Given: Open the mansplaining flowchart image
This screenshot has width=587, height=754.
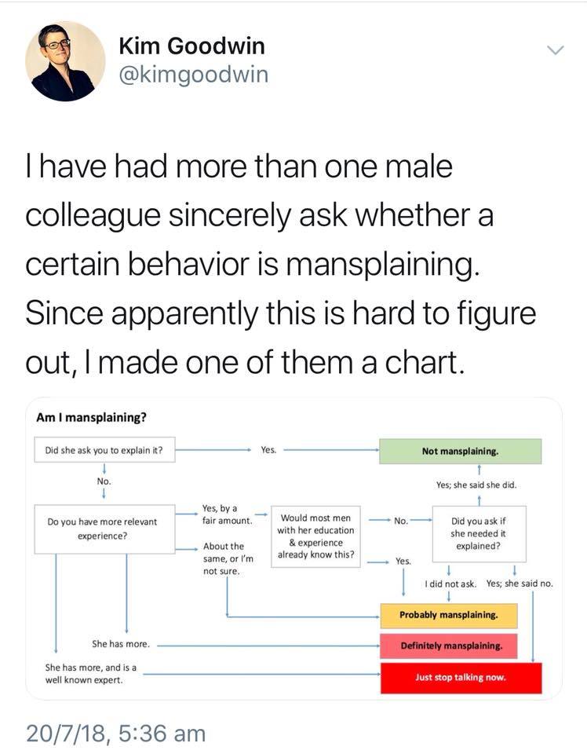Looking at the screenshot, I should click(x=293, y=548).
